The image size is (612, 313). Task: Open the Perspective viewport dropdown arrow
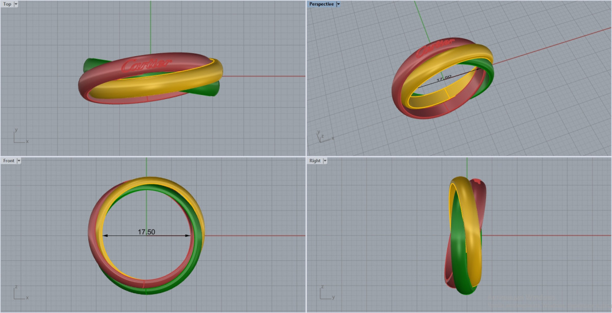pos(339,4)
